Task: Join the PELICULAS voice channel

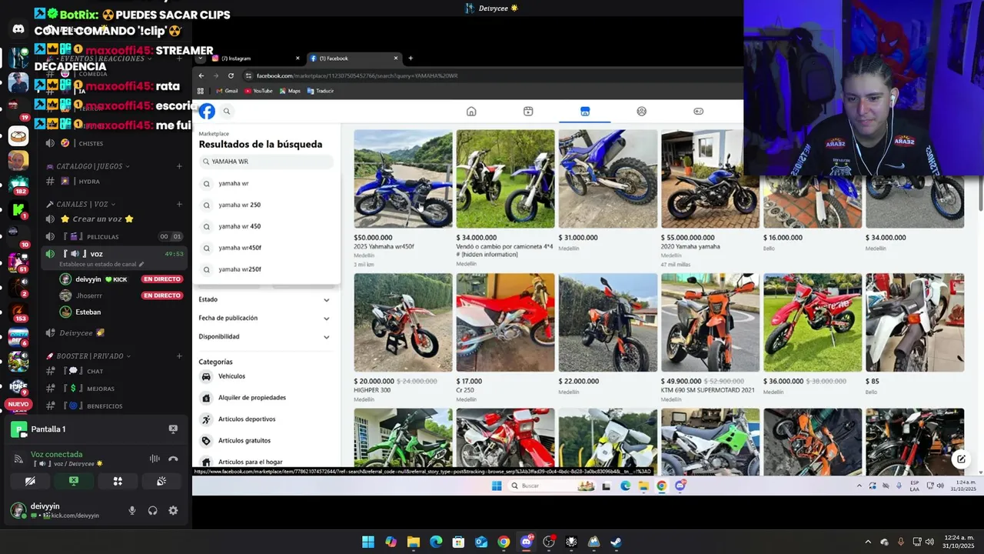Action: point(114,236)
